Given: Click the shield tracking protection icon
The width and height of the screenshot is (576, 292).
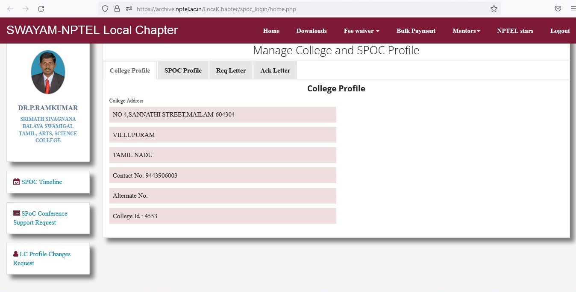Looking at the screenshot, I should [105, 9].
